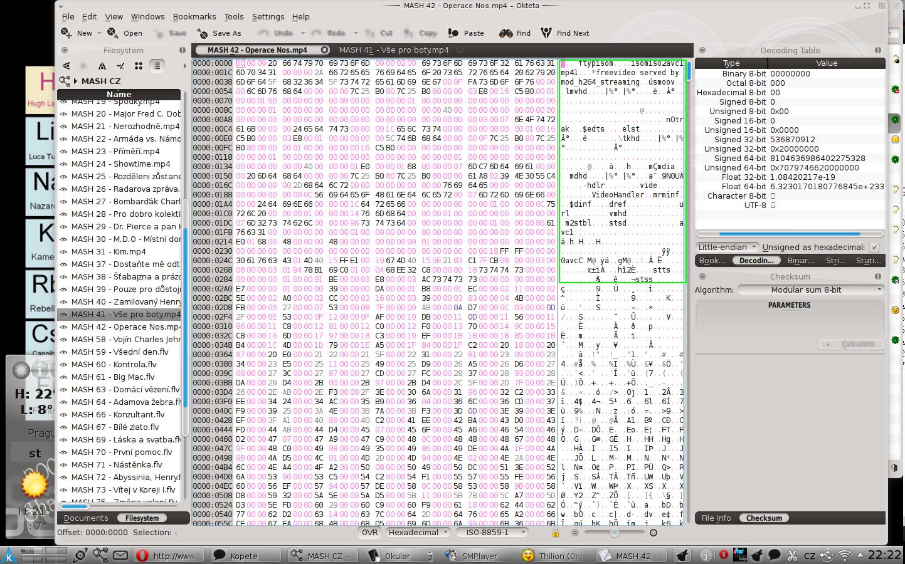The width and height of the screenshot is (905, 564).
Task: Float the Checksum panel
Action: point(878,276)
